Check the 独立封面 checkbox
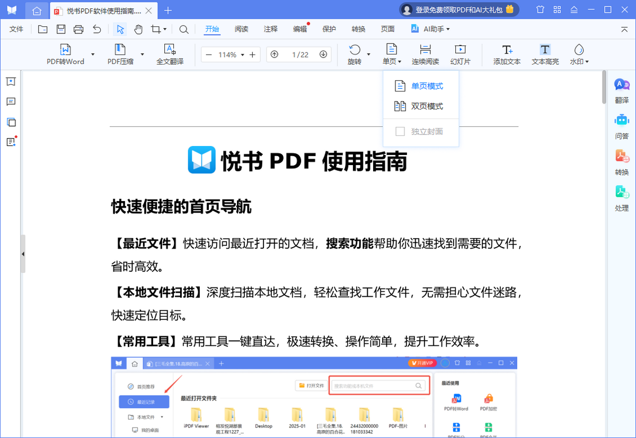The height and width of the screenshot is (438, 636). [x=400, y=131]
